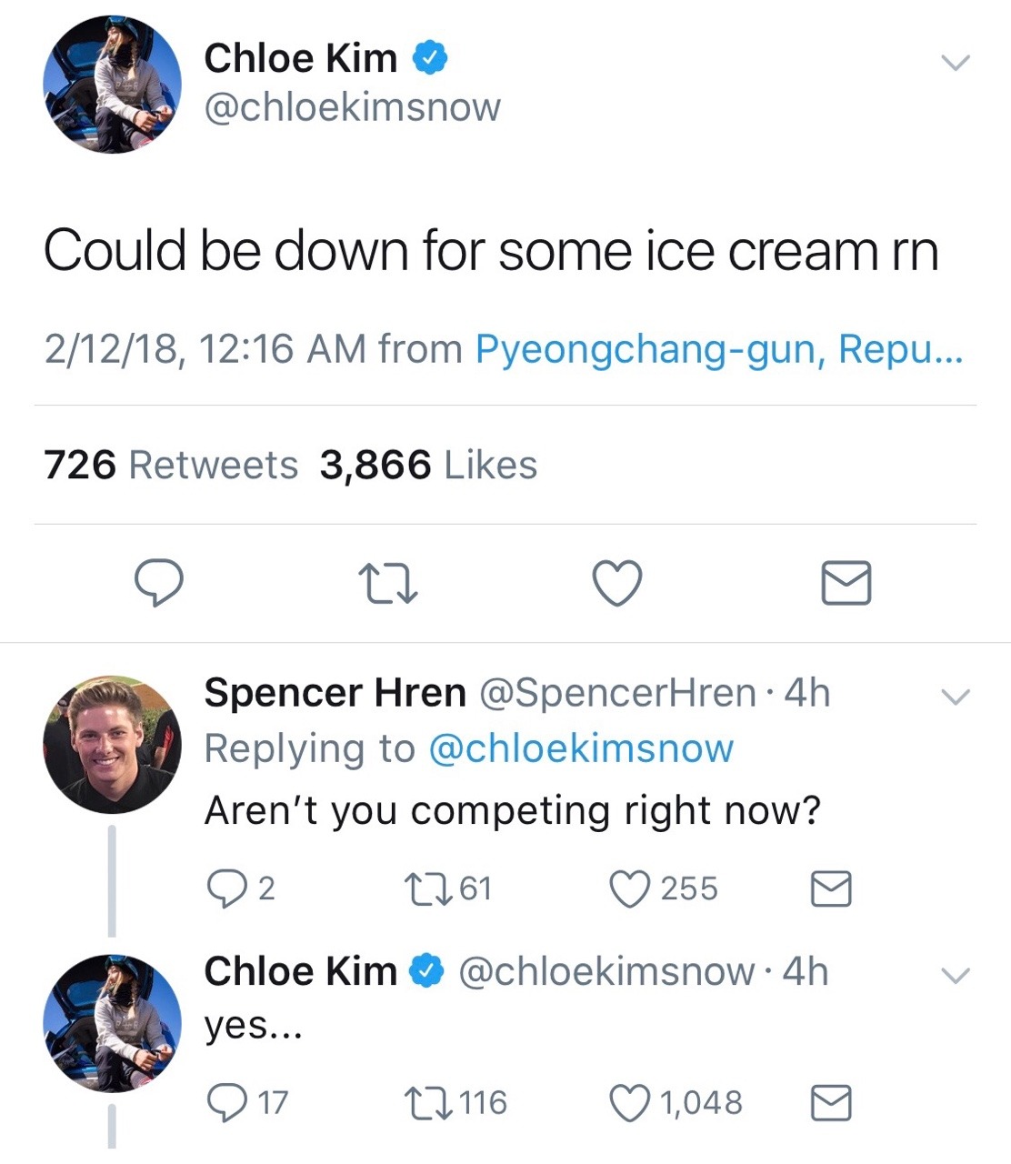Open Spencer Hren's profile picture
The width and height of the screenshot is (1011, 1164).
(112, 744)
